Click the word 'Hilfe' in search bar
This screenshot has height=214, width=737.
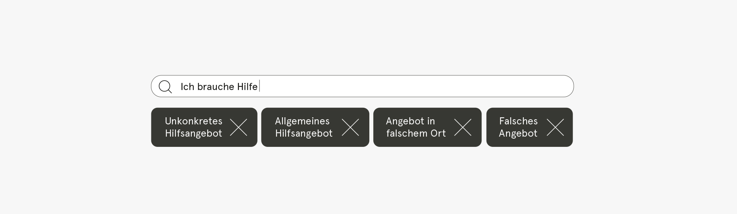(x=247, y=86)
